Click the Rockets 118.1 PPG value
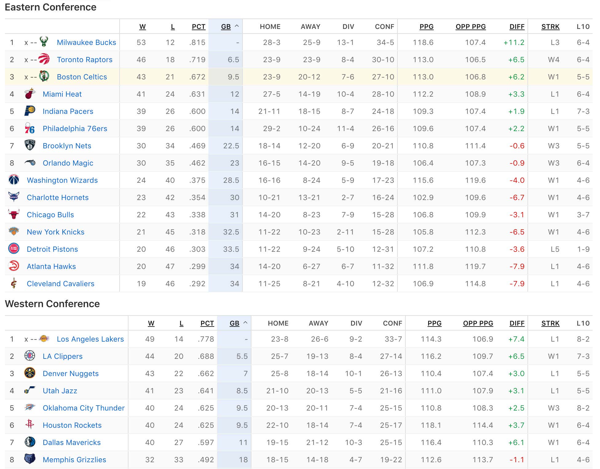This screenshot has width=600, height=469. pyautogui.click(x=431, y=425)
